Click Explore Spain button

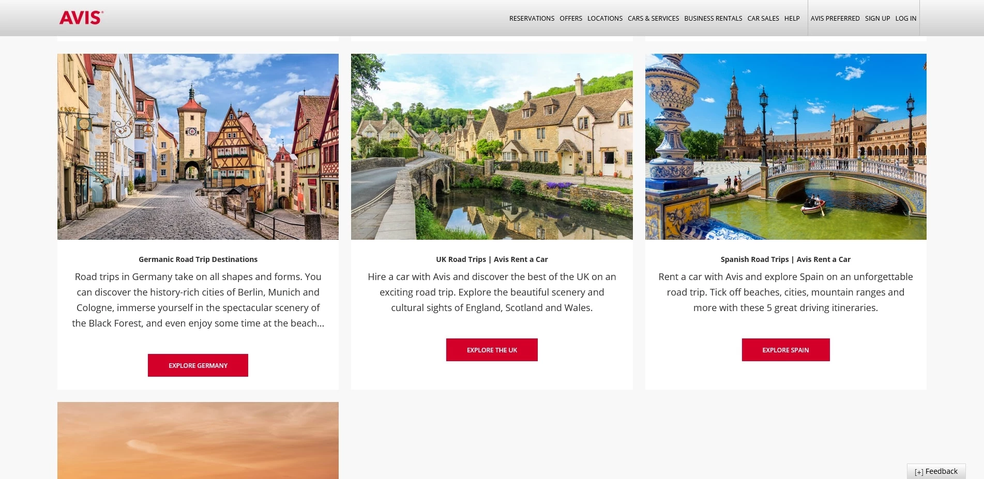785,350
